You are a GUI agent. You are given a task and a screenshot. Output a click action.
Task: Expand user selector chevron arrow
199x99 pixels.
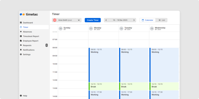pos(79,20)
